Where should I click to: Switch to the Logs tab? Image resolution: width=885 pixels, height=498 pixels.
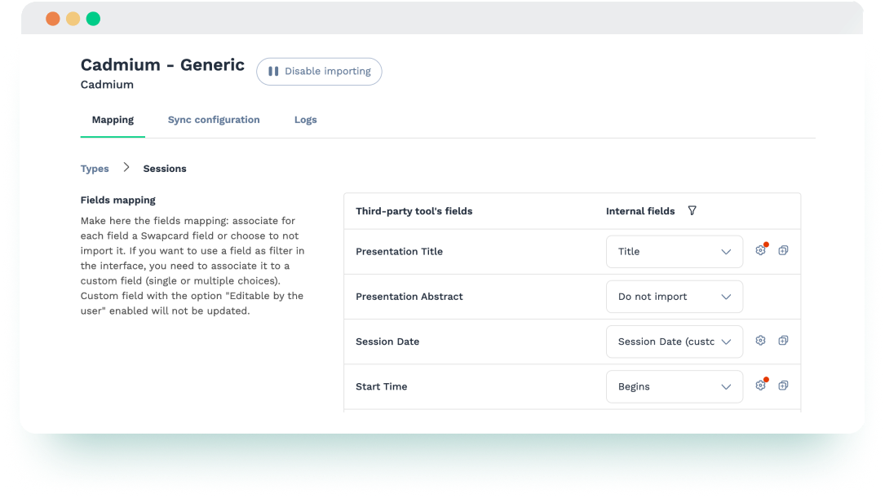[305, 119]
